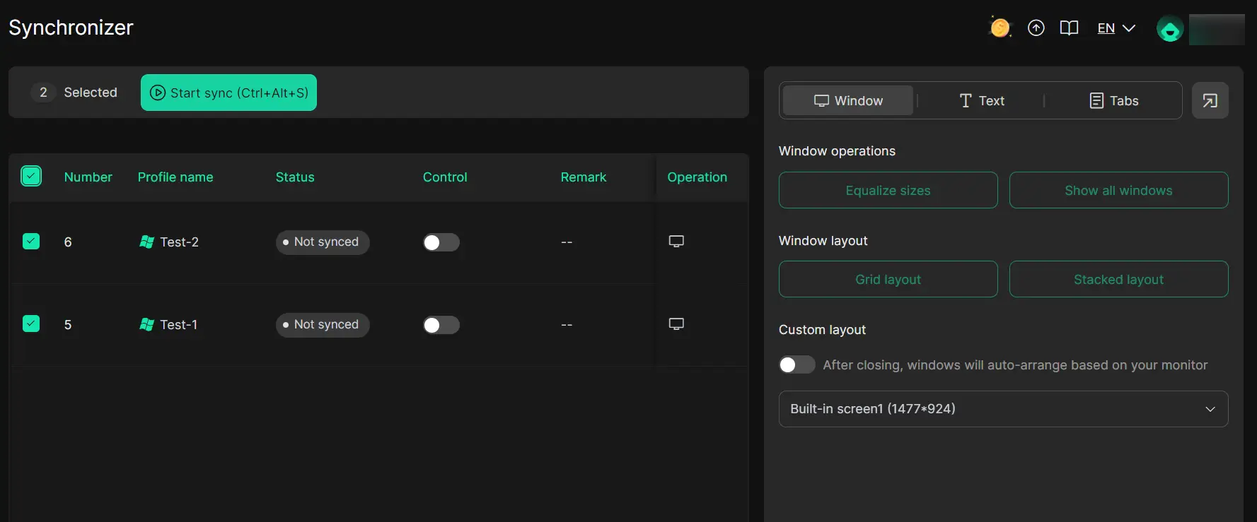This screenshot has height=522, width=1257.
Task: Click the Not synced status for Test-1
Action: coord(323,325)
